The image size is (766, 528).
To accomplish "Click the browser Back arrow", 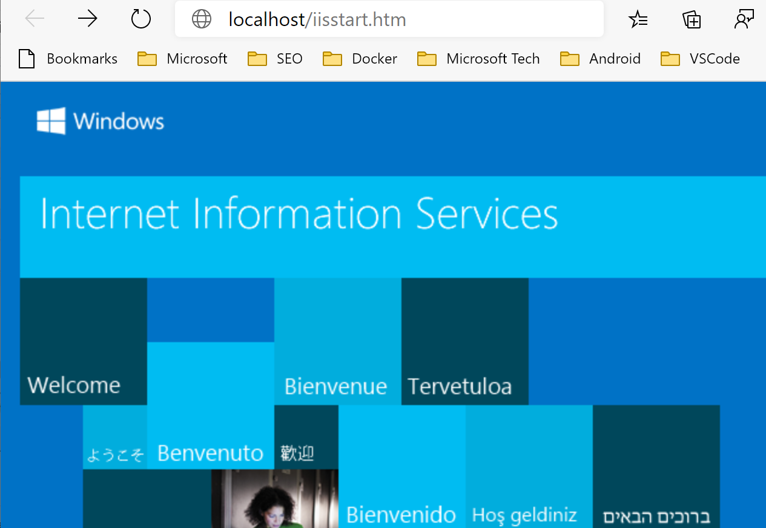I will pos(35,19).
